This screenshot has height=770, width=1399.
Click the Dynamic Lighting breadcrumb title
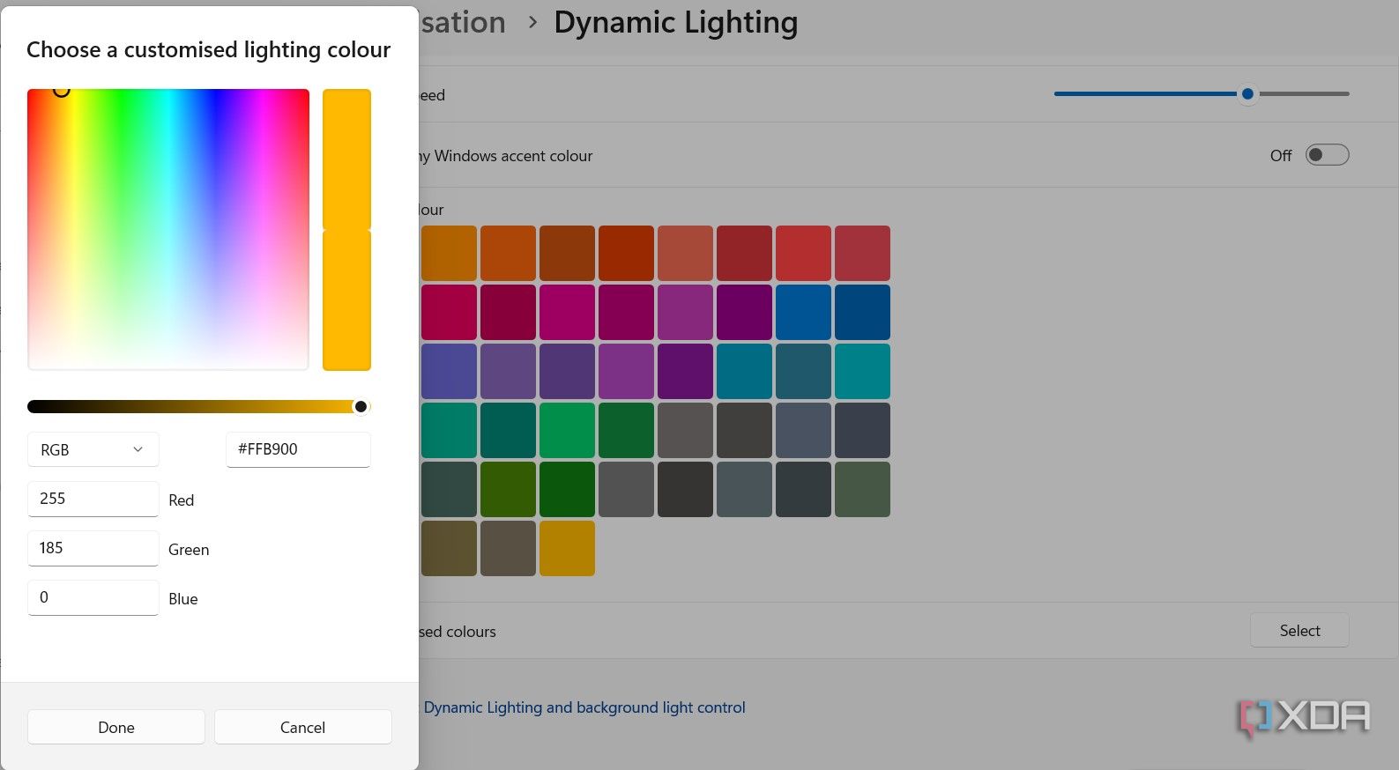click(x=675, y=23)
